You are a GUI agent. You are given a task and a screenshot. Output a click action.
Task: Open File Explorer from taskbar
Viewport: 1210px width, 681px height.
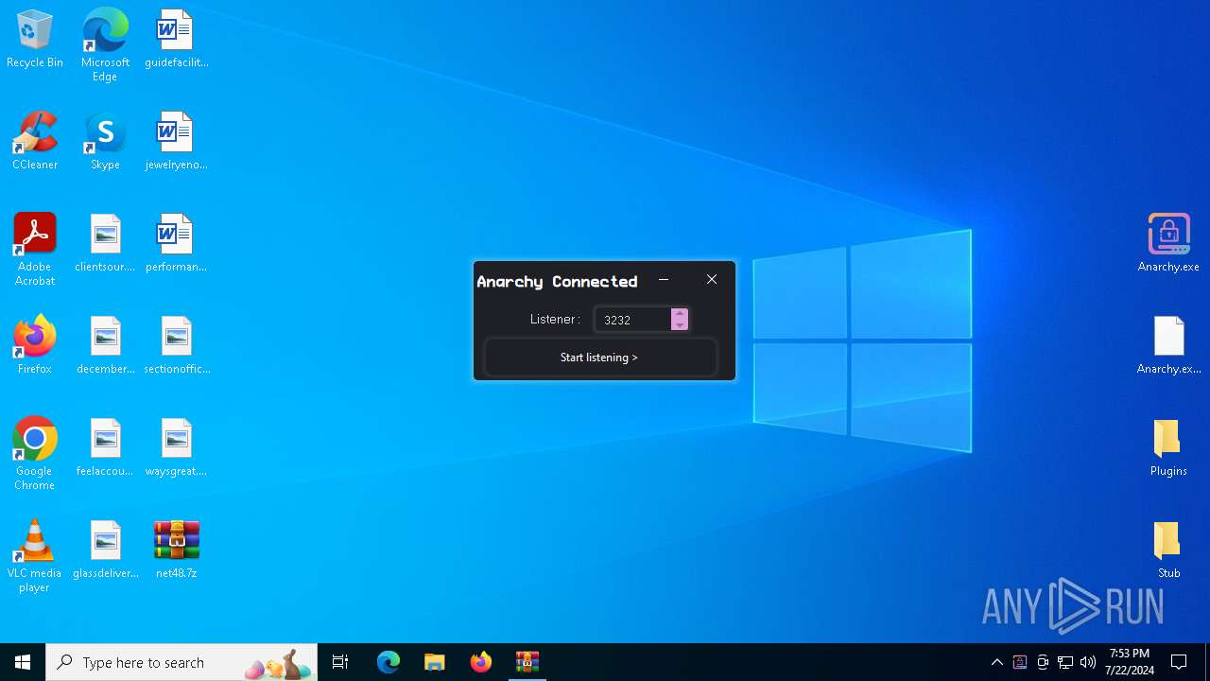point(435,662)
